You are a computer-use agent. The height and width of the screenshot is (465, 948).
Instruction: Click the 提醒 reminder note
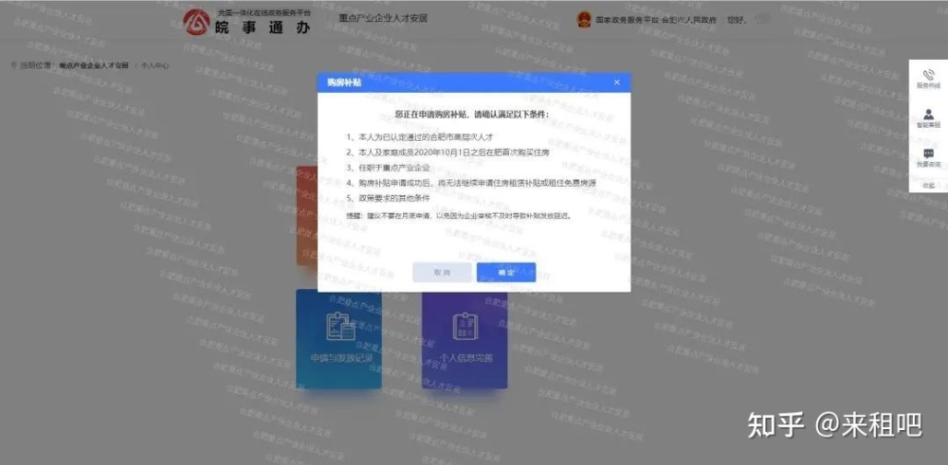(x=459, y=215)
